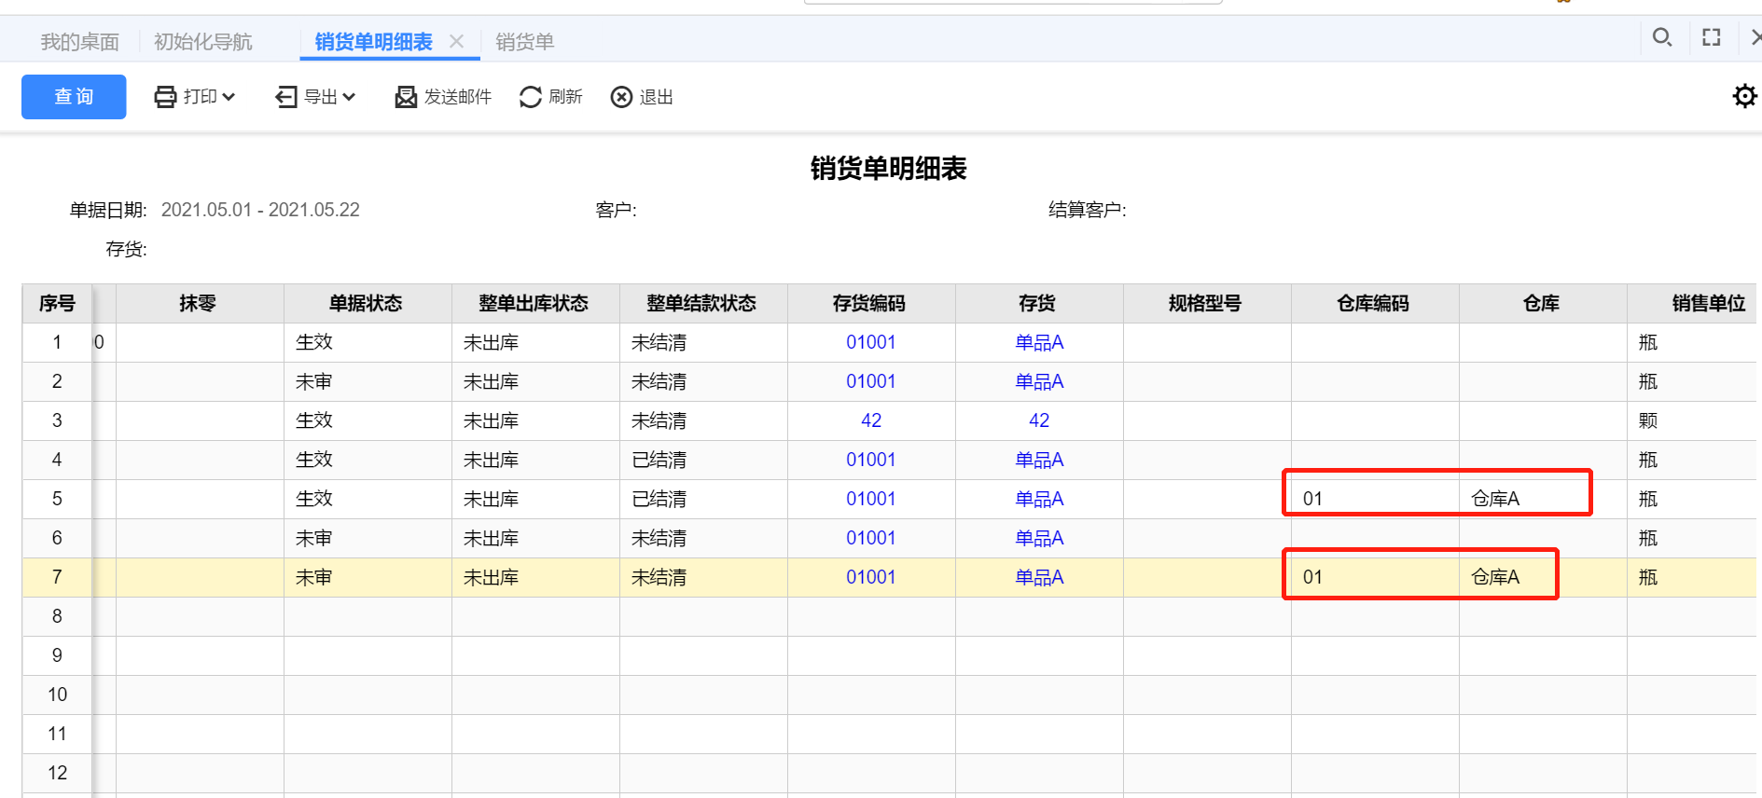Select row number 1 cell
The width and height of the screenshot is (1762, 798).
pyautogui.click(x=57, y=342)
